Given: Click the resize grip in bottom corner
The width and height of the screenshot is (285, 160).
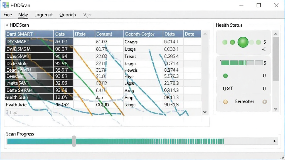Looking at the screenshot, I should point(283,158).
